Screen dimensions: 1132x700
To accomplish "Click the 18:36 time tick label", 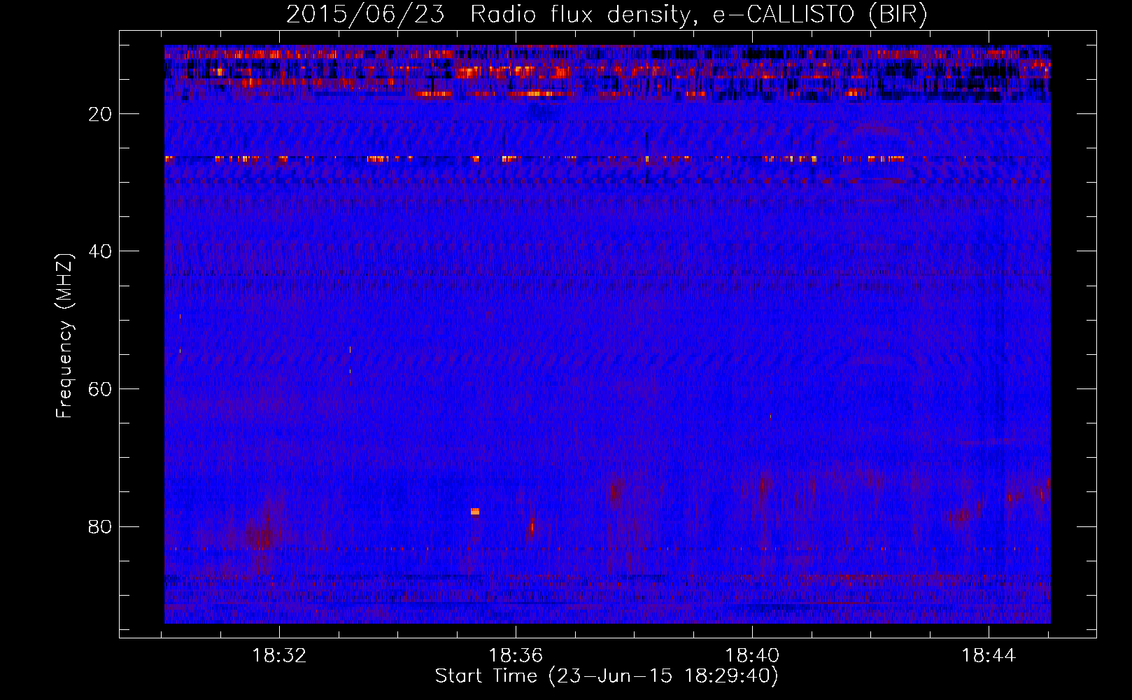I will coord(516,656).
